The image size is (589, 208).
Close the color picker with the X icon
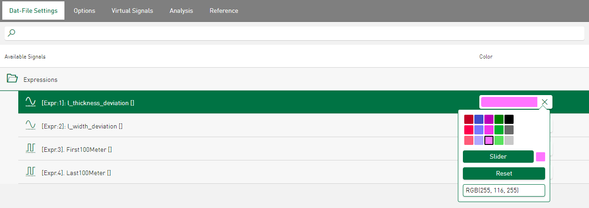(x=544, y=102)
